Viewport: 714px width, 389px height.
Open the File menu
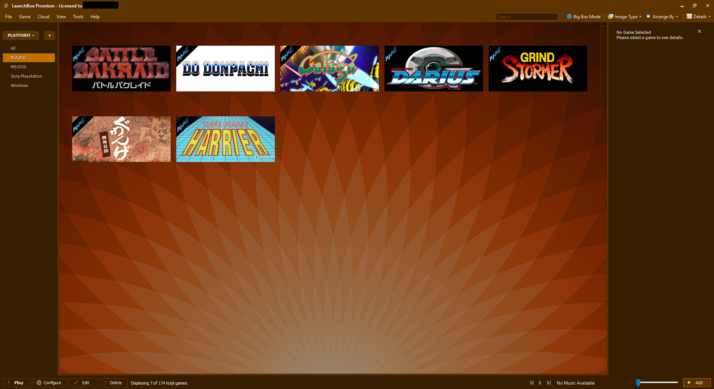tap(9, 17)
